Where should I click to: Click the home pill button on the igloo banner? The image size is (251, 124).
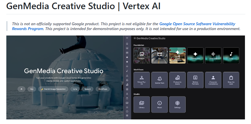[22, 89]
